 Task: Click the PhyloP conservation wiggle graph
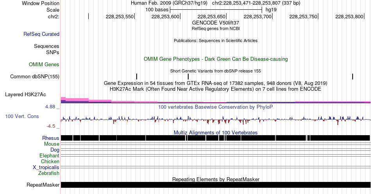[216, 120]
